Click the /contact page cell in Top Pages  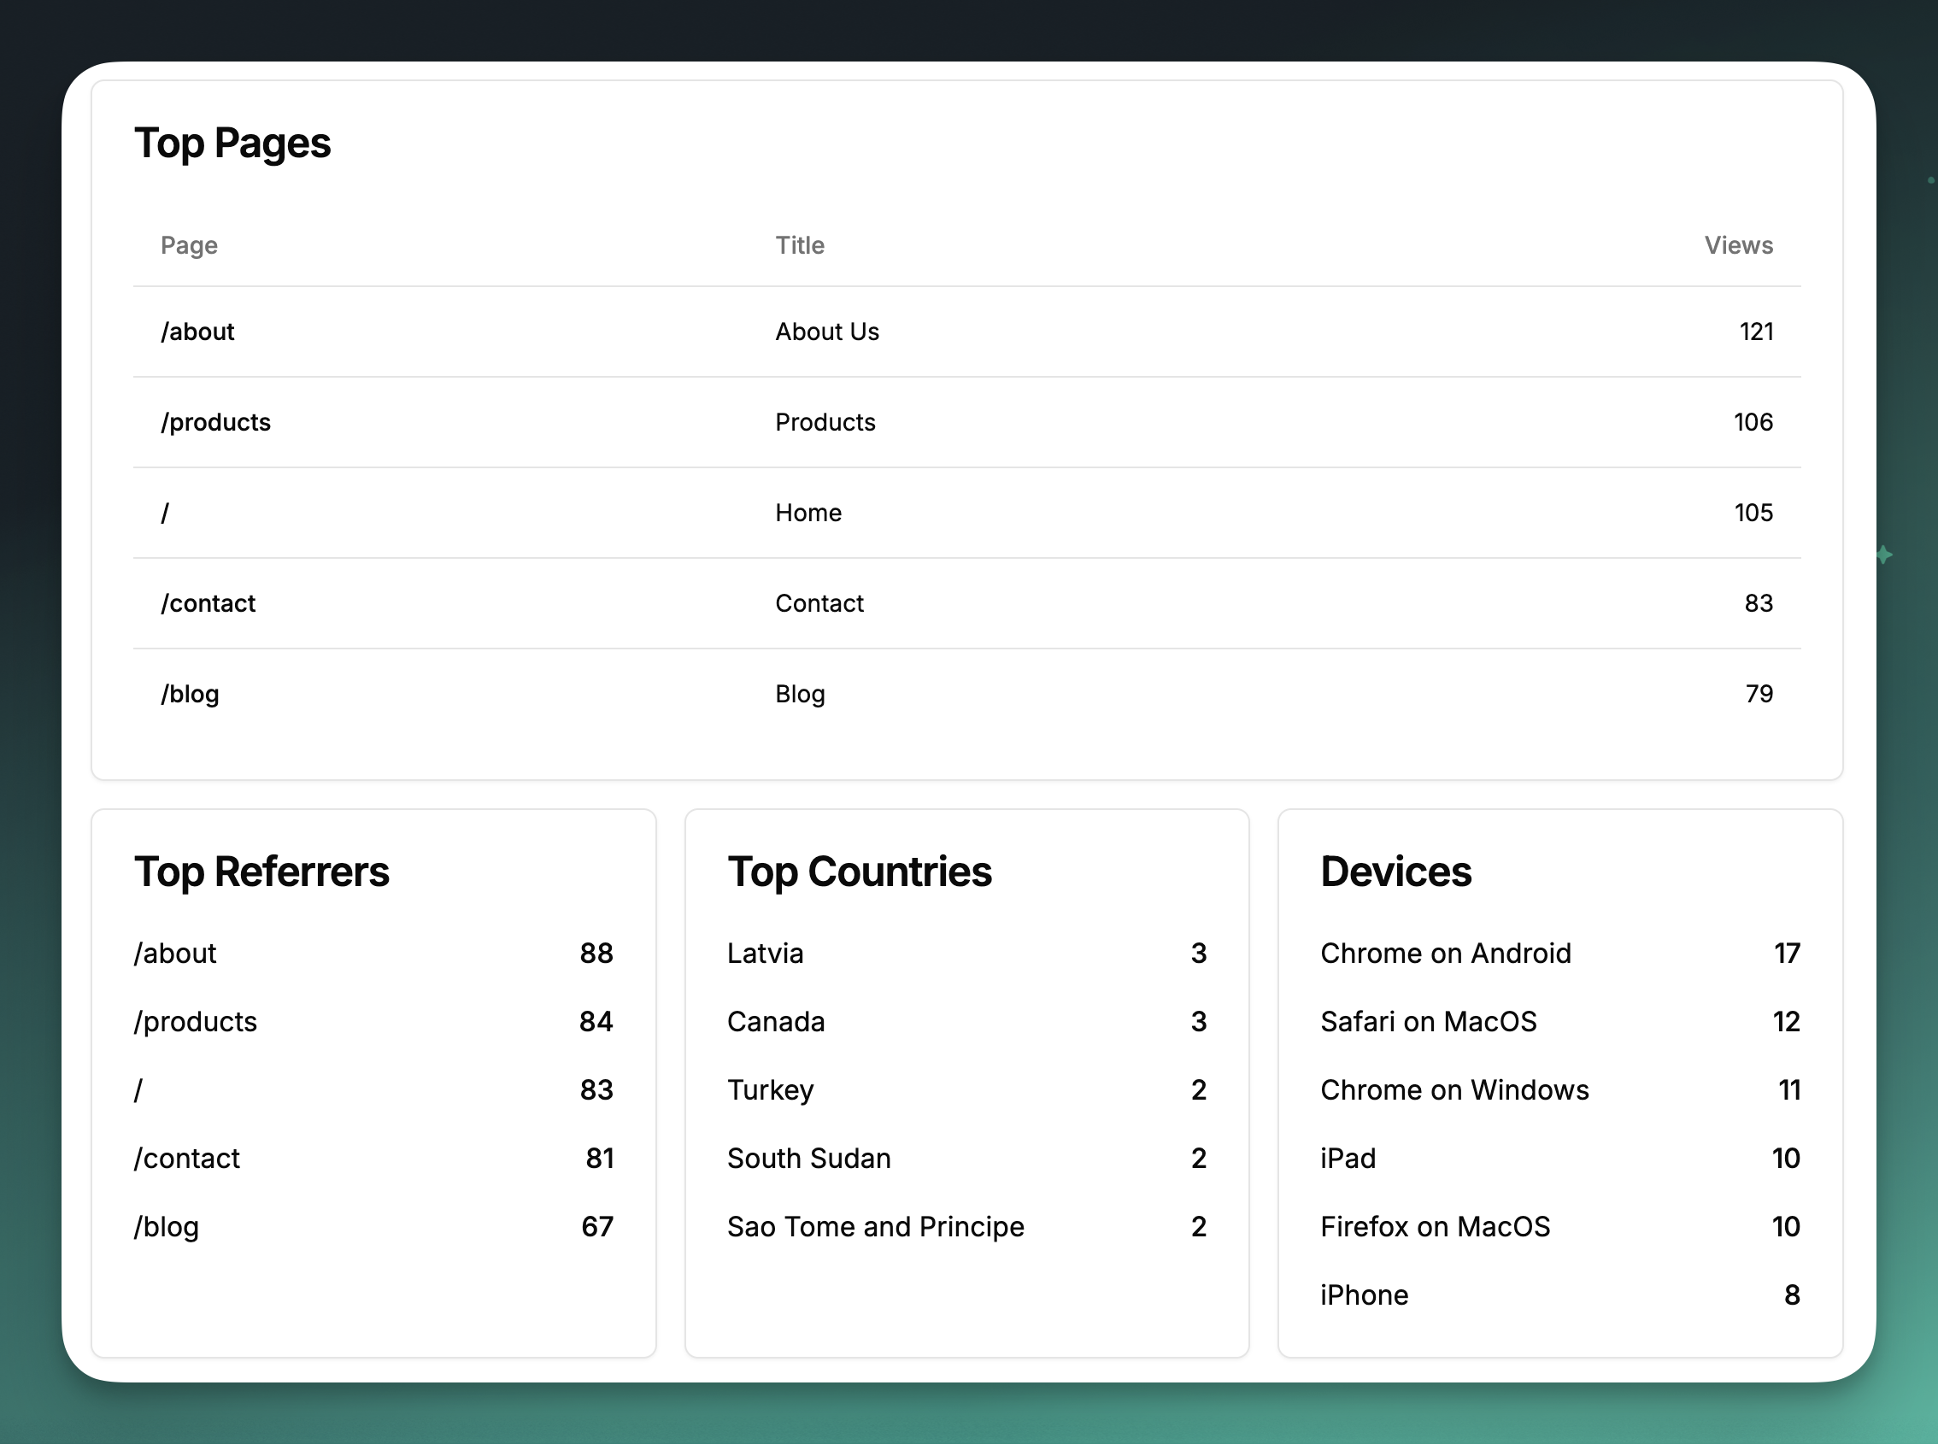coord(208,603)
